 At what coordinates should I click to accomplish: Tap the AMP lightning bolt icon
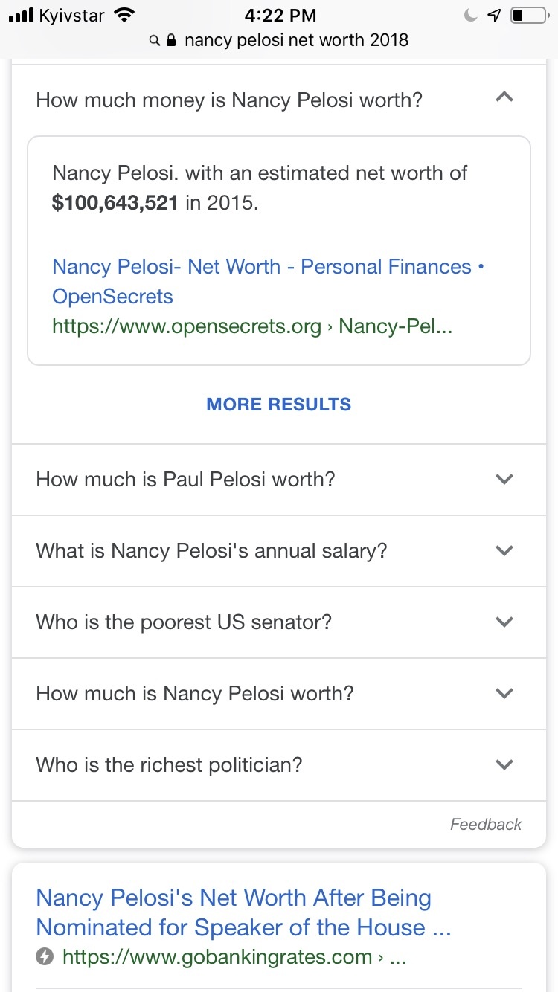pos(45,957)
